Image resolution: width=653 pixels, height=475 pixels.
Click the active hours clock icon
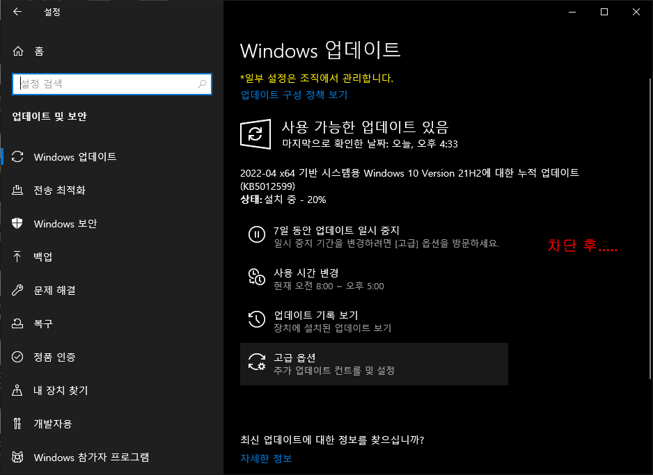[256, 277]
